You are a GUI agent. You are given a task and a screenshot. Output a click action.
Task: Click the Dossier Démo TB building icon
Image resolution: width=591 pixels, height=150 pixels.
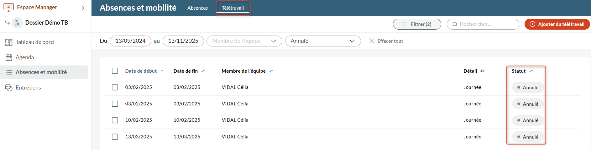tap(17, 23)
